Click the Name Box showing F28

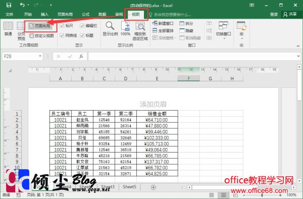tap(20, 57)
